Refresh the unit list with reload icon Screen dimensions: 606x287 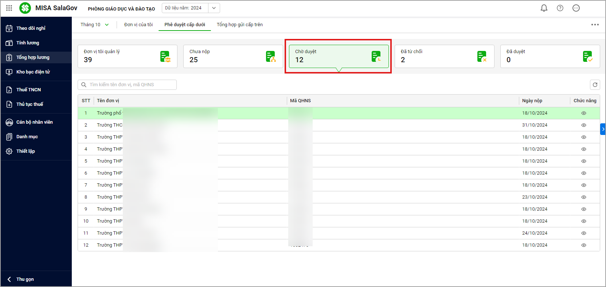pyautogui.click(x=595, y=85)
